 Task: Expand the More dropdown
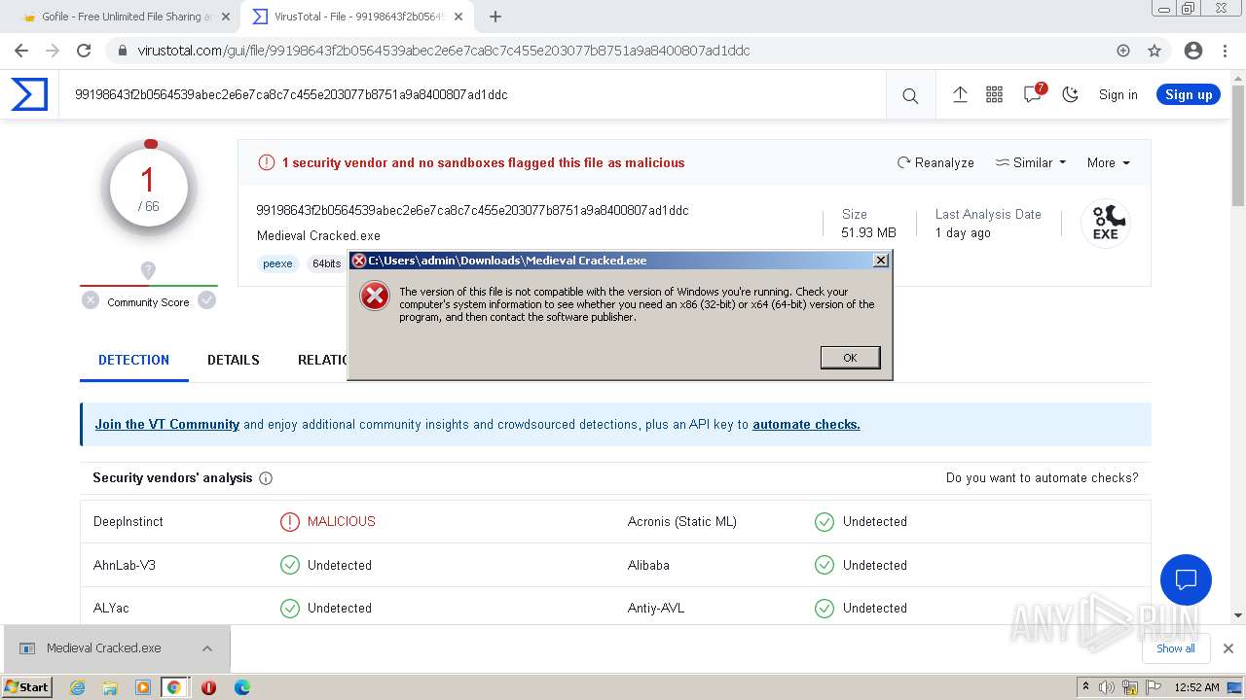click(1108, 162)
